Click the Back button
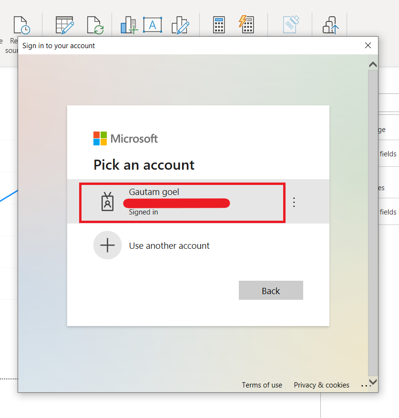This screenshot has height=418, width=399. point(271,290)
